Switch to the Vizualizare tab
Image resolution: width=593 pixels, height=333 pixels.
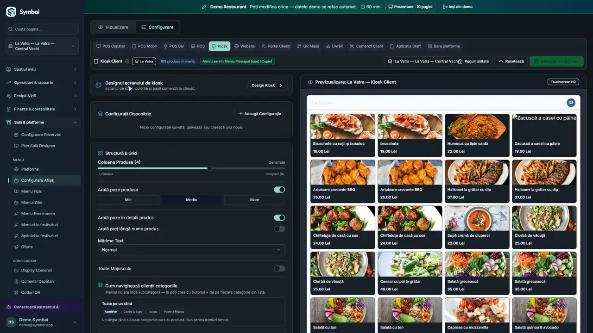pyautogui.click(x=113, y=27)
